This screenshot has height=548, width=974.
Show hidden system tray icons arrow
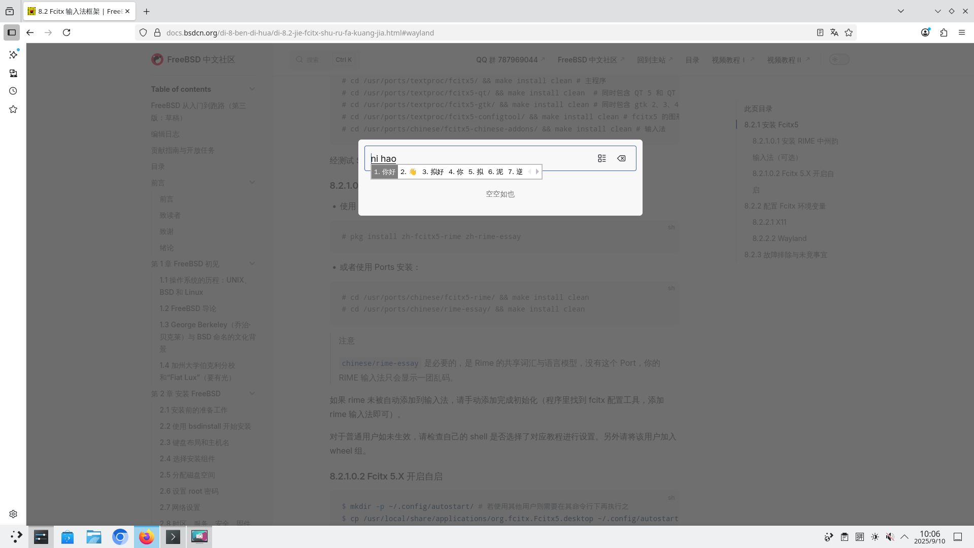coord(904,537)
